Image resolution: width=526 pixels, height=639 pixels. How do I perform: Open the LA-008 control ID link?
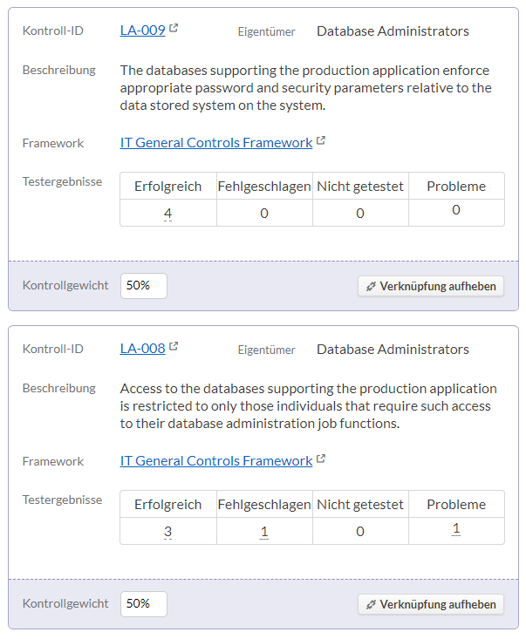click(x=143, y=349)
